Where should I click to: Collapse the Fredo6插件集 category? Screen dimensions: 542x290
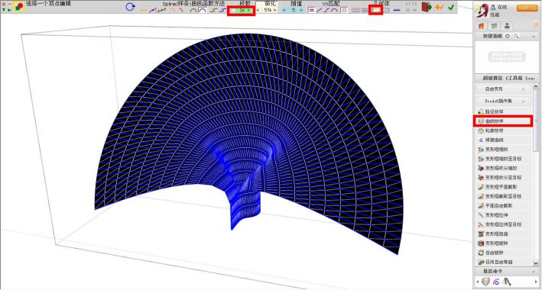(504, 101)
